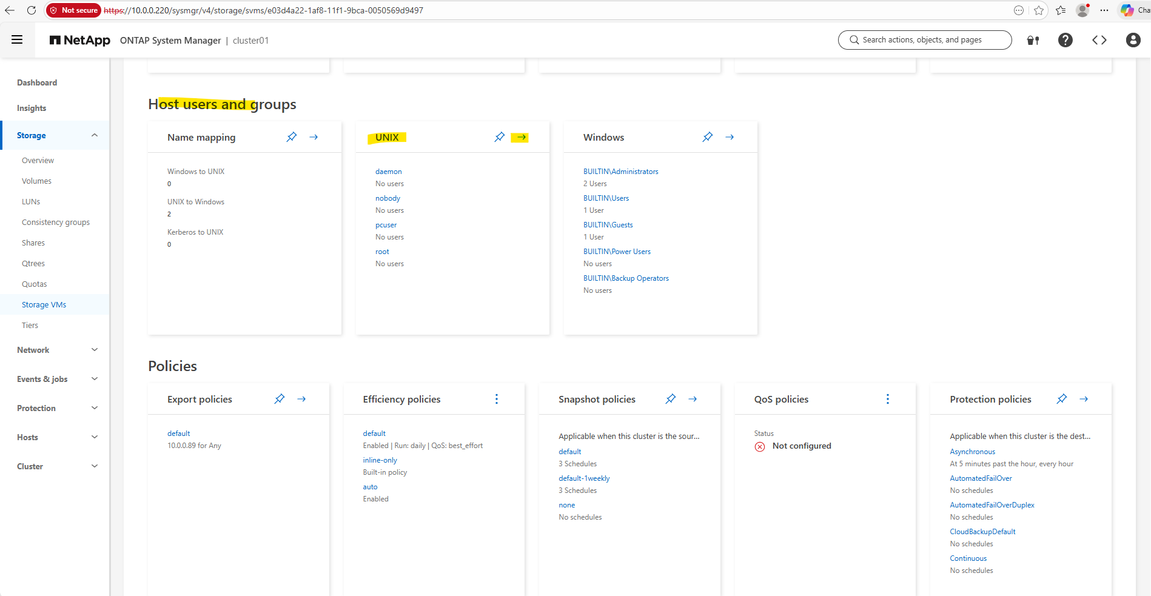Open the API code view icon

point(1099,40)
